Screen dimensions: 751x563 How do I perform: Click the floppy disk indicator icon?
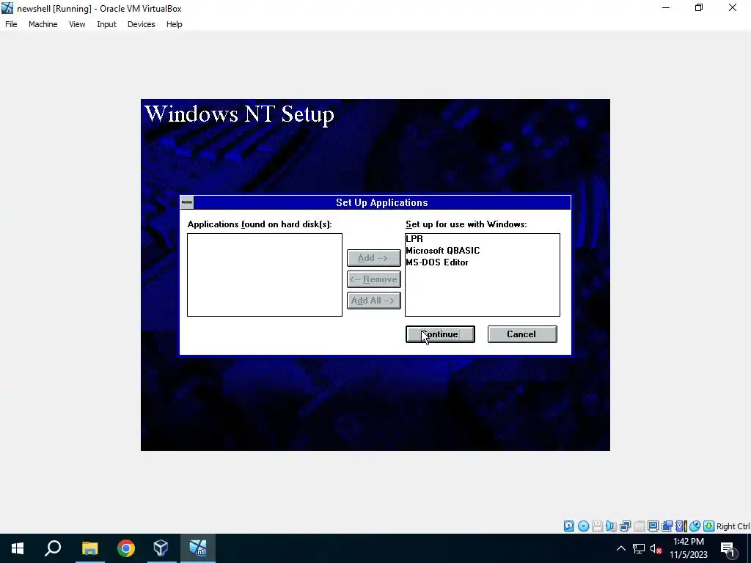pos(597,526)
